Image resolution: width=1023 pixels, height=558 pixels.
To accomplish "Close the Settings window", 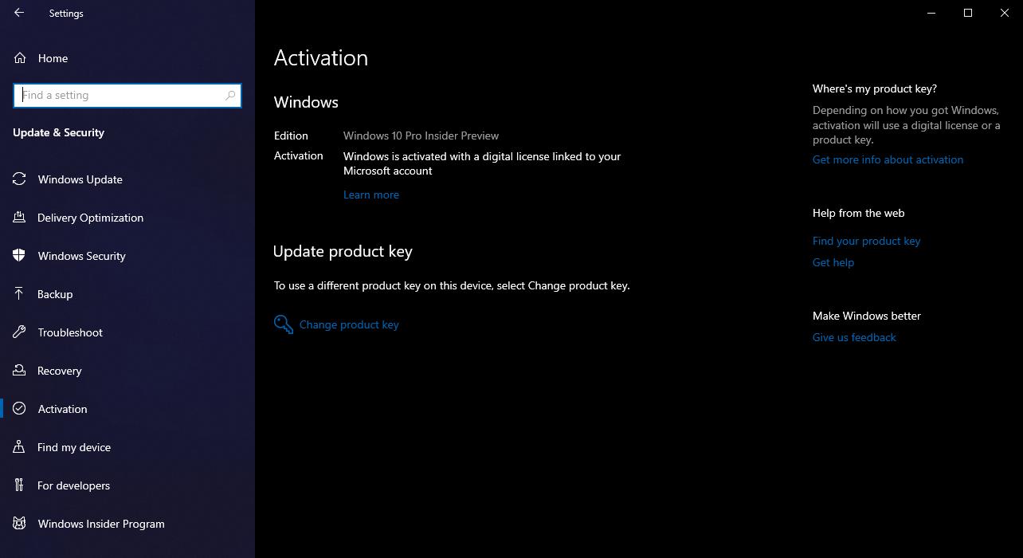I will tap(1005, 13).
